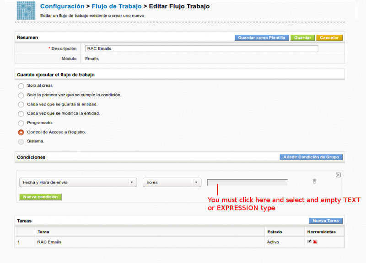Select 'Solo al crear' radio option

21,86
